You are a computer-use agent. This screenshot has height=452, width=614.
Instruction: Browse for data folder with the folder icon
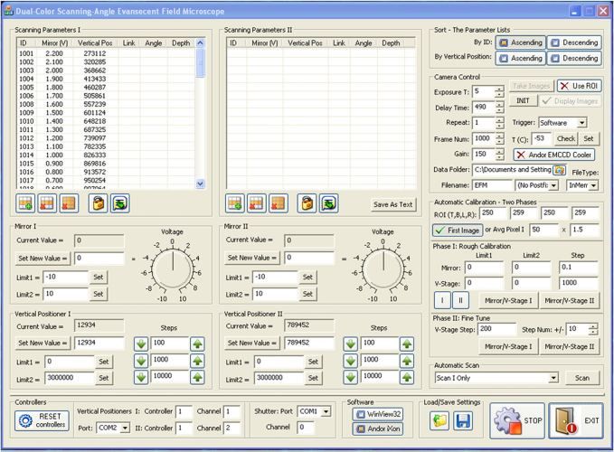click(x=560, y=170)
